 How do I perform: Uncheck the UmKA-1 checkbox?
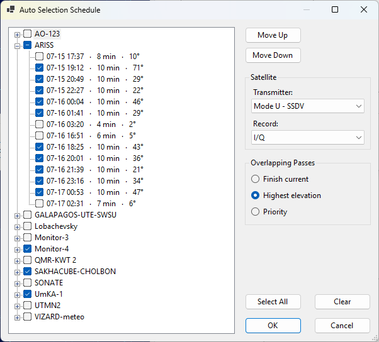[28, 294]
